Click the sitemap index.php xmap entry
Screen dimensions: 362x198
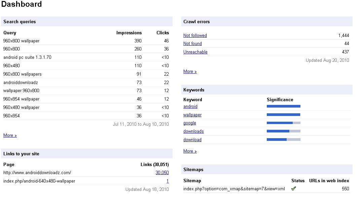click(234, 189)
